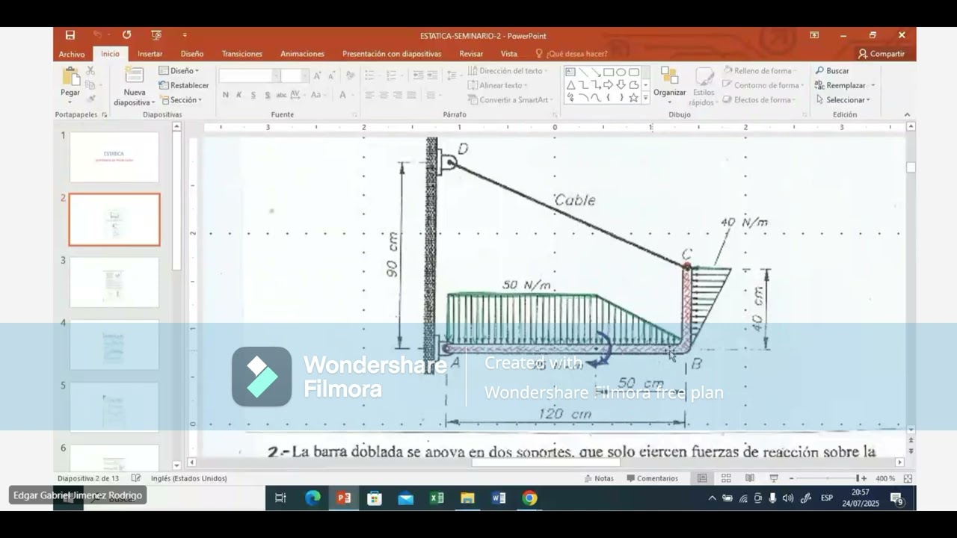Open Google Chrome from taskbar

pyautogui.click(x=529, y=498)
